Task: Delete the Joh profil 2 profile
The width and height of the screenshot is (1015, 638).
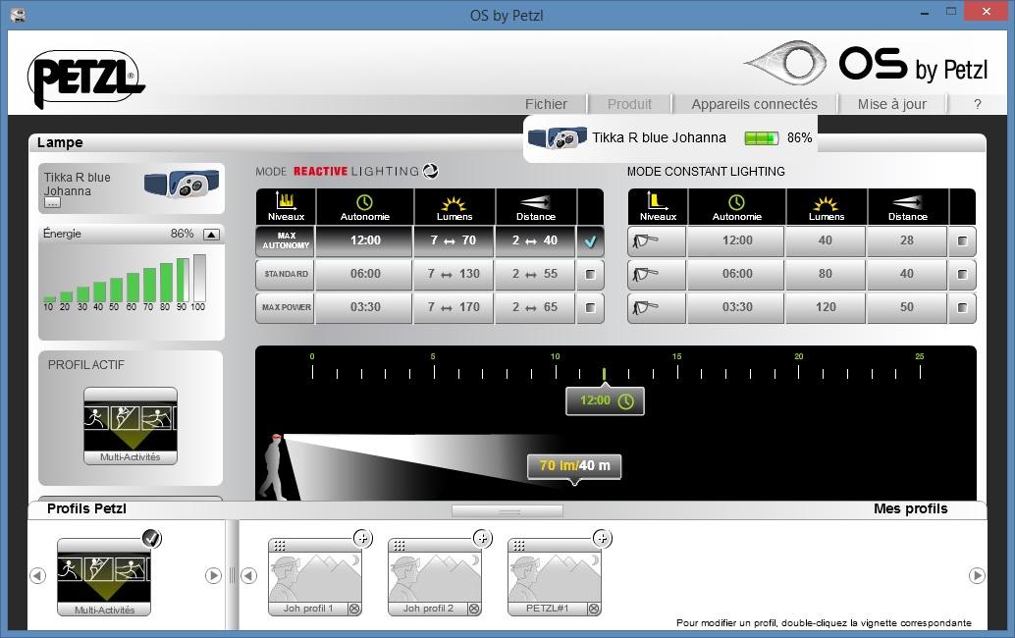Action: (474, 609)
